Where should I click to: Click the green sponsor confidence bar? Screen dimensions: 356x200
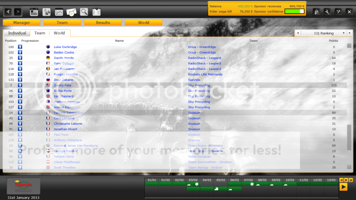pos(294,11)
